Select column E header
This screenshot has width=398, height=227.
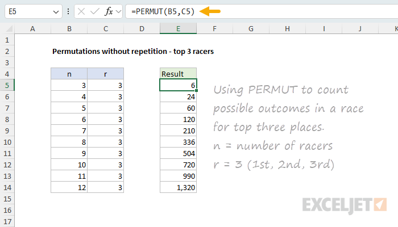178,28
